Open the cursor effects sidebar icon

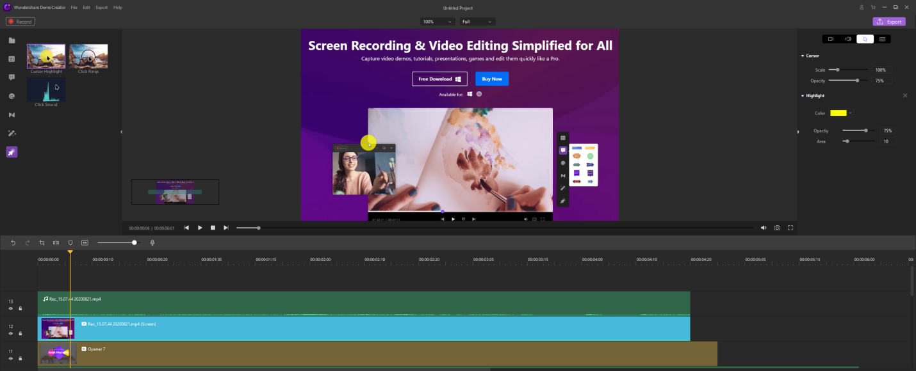pyautogui.click(x=12, y=152)
